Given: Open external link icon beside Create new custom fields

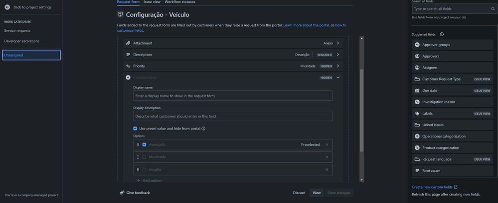Looking at the screenshot, I should coord(456,187).
